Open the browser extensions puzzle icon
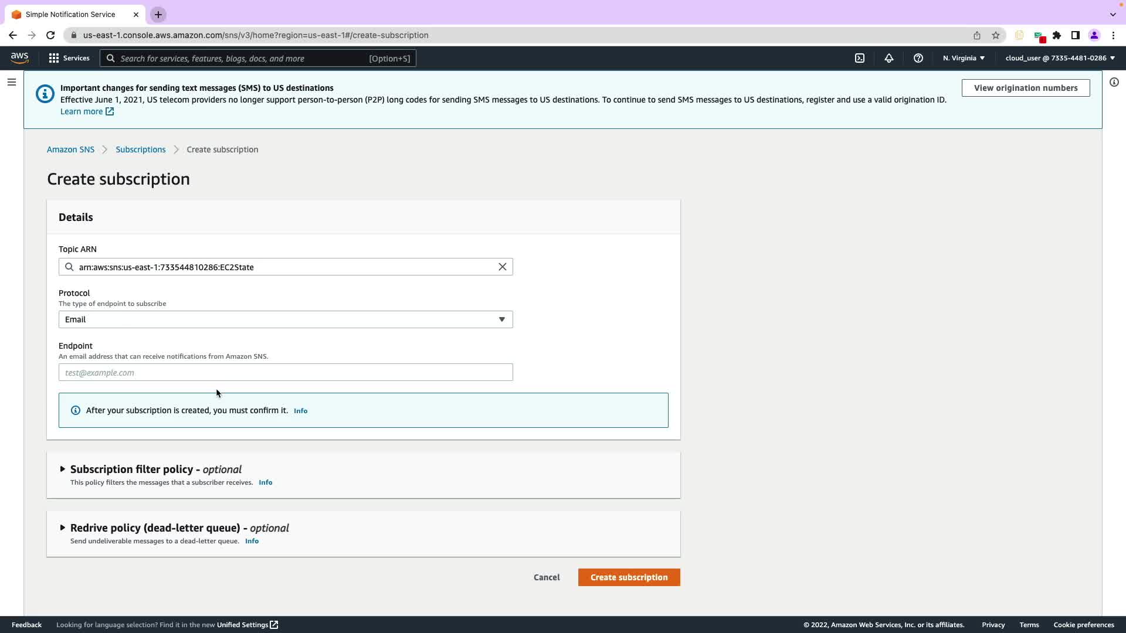Screen dimensions: 1126x633 coord(1057,35)
